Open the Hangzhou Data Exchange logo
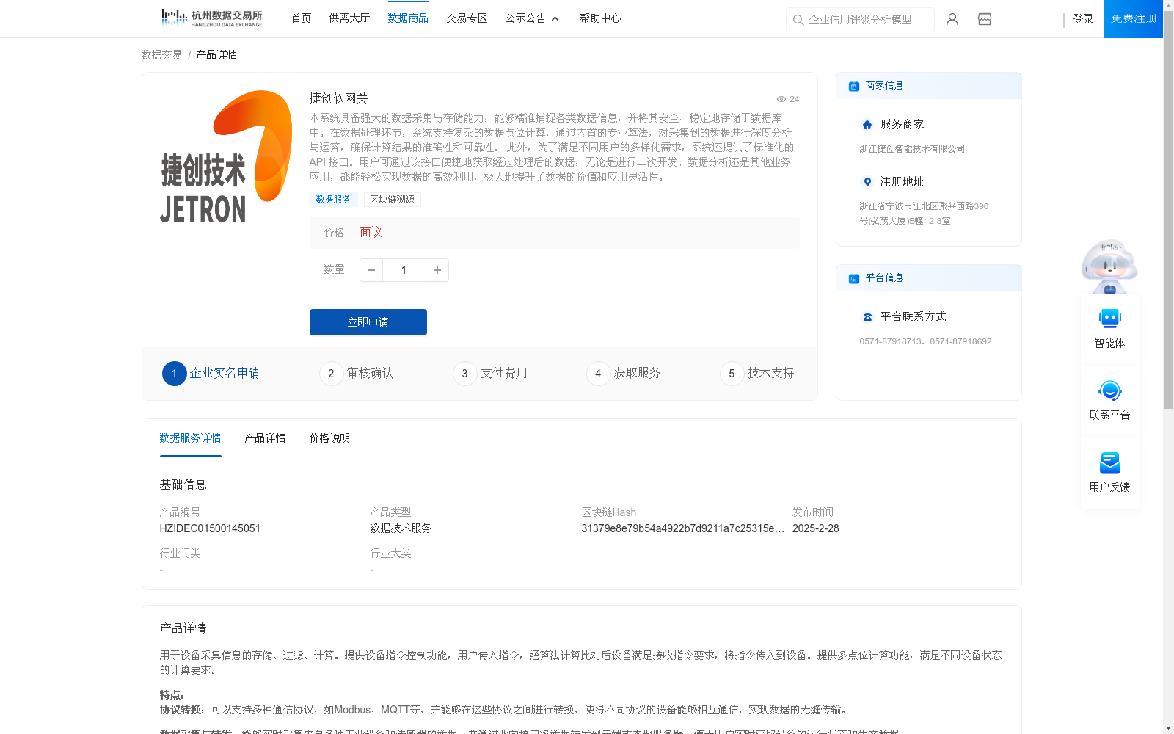Image resolution: width=1174 pixels, height=734 pixels. point(211,18)
